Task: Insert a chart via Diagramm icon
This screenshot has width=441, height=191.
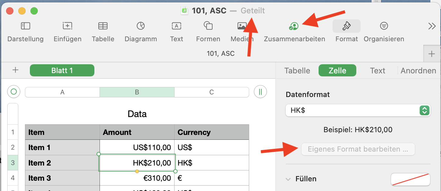Action: click(140, 26)
